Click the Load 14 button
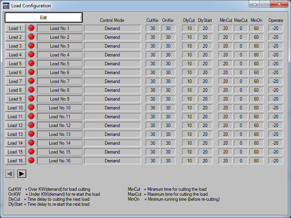This screenshot has height=218, width=291. pyautogui.click(x=15, y=143)
